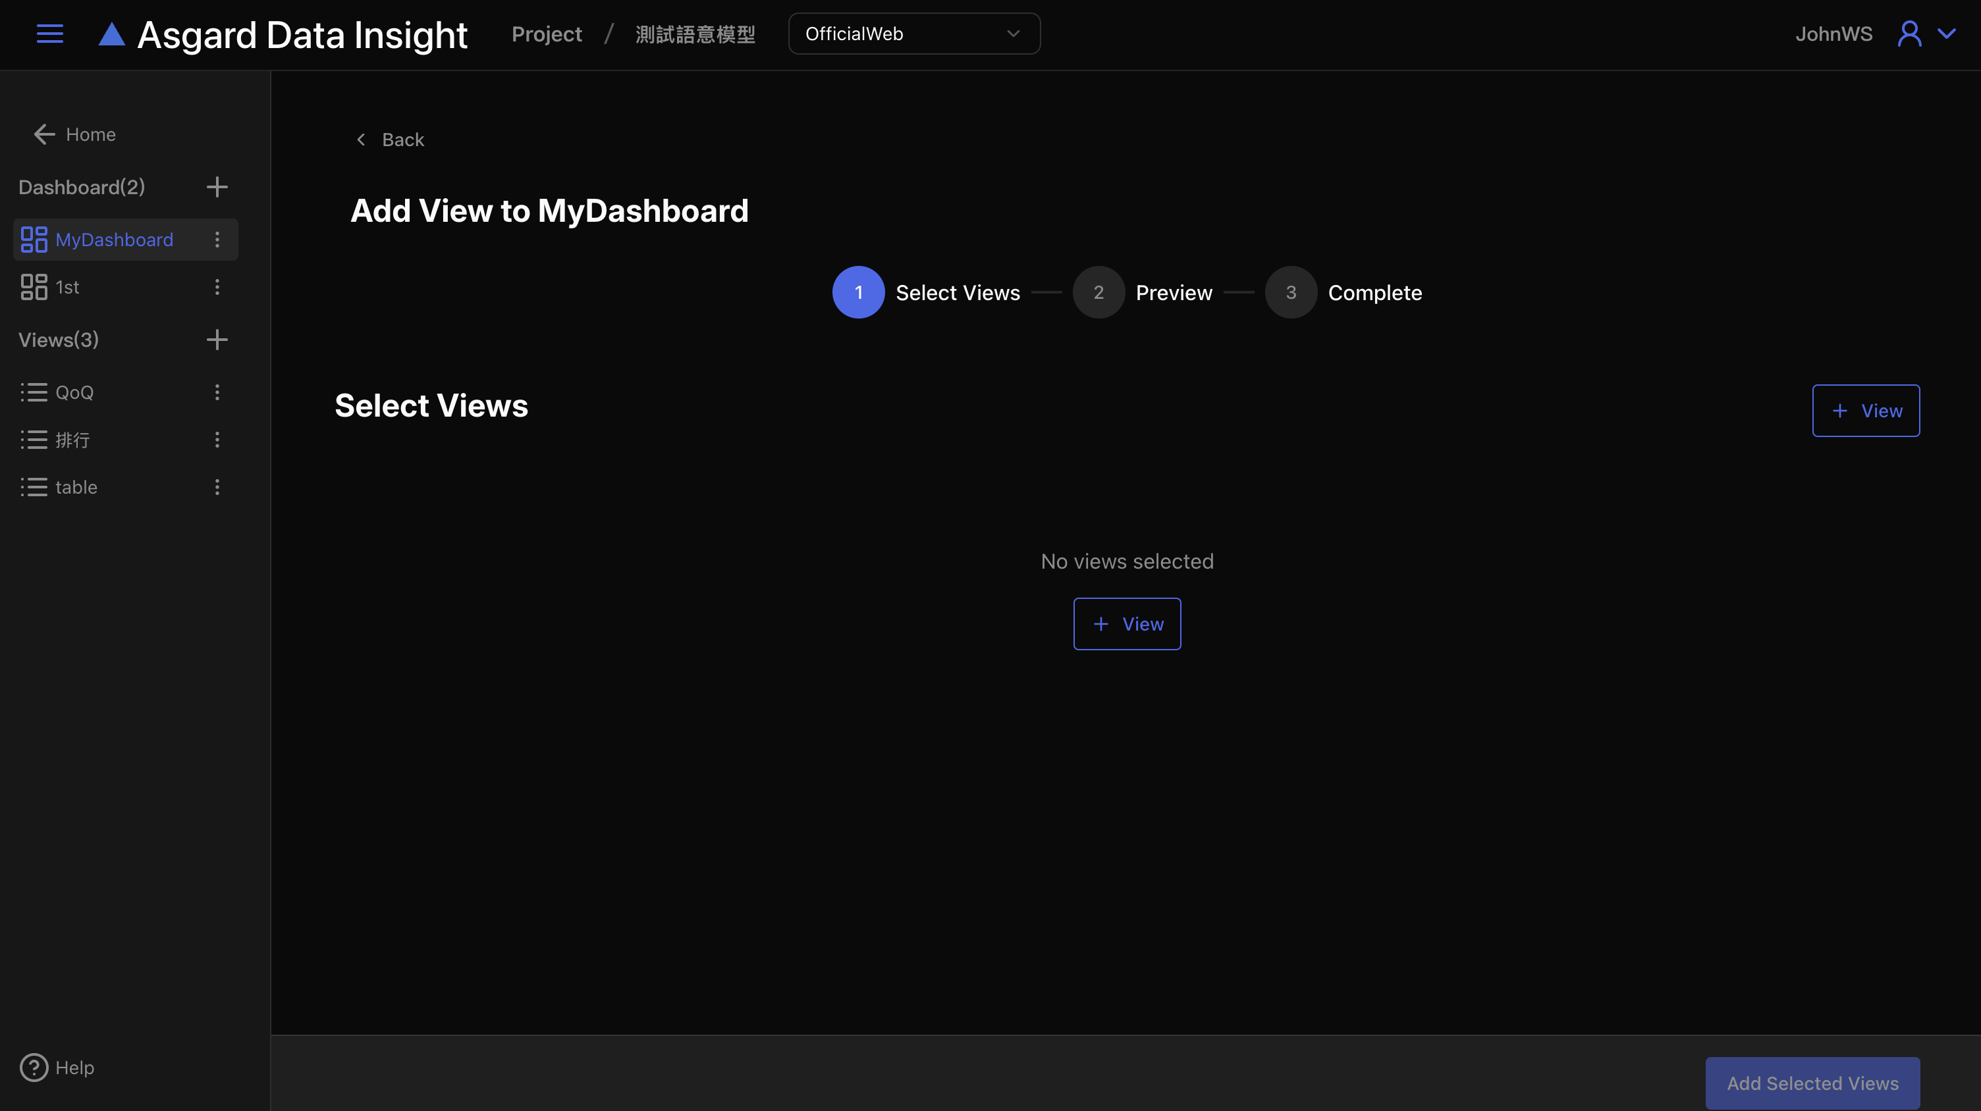Expand the OfficialWeb dropdown
The image size is (1981, 1111).
pyautogui.click(x=913, y=34)
